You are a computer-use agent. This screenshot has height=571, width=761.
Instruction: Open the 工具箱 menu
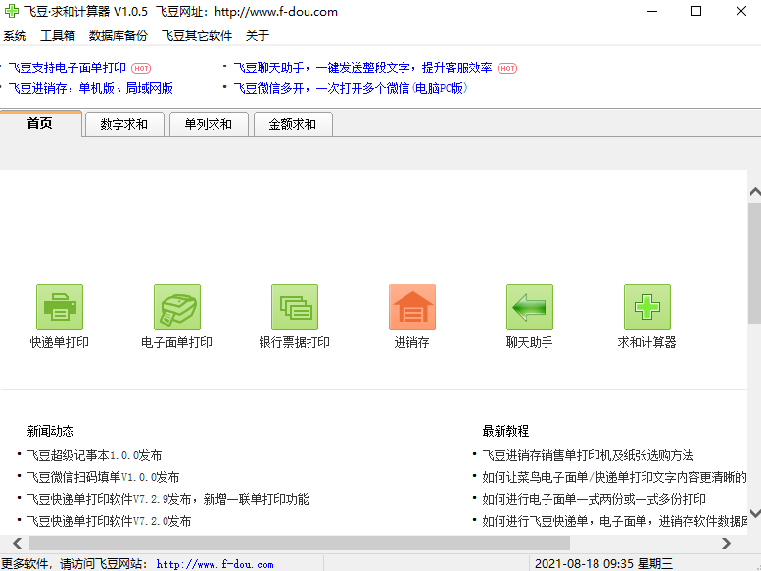coord(58,36)
